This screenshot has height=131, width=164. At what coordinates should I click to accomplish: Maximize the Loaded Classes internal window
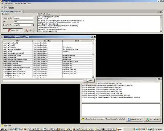coord(92,37)
